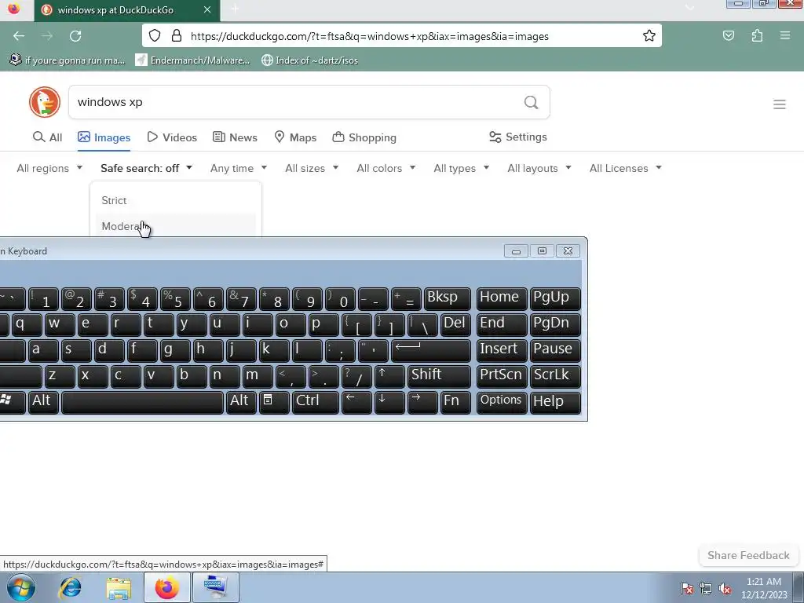Toggle the Fn key on On-Screen Keyboard
The height and width of the screenshot is (603, 804).
[455, 402]
